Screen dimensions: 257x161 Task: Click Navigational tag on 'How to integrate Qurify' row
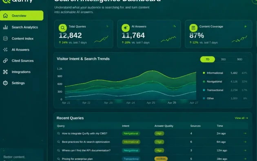tap(131, 133)
